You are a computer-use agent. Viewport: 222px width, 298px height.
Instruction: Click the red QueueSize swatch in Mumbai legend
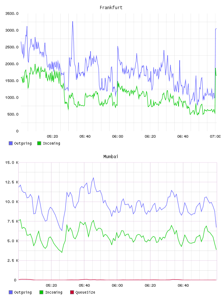(x=72, y=292)
